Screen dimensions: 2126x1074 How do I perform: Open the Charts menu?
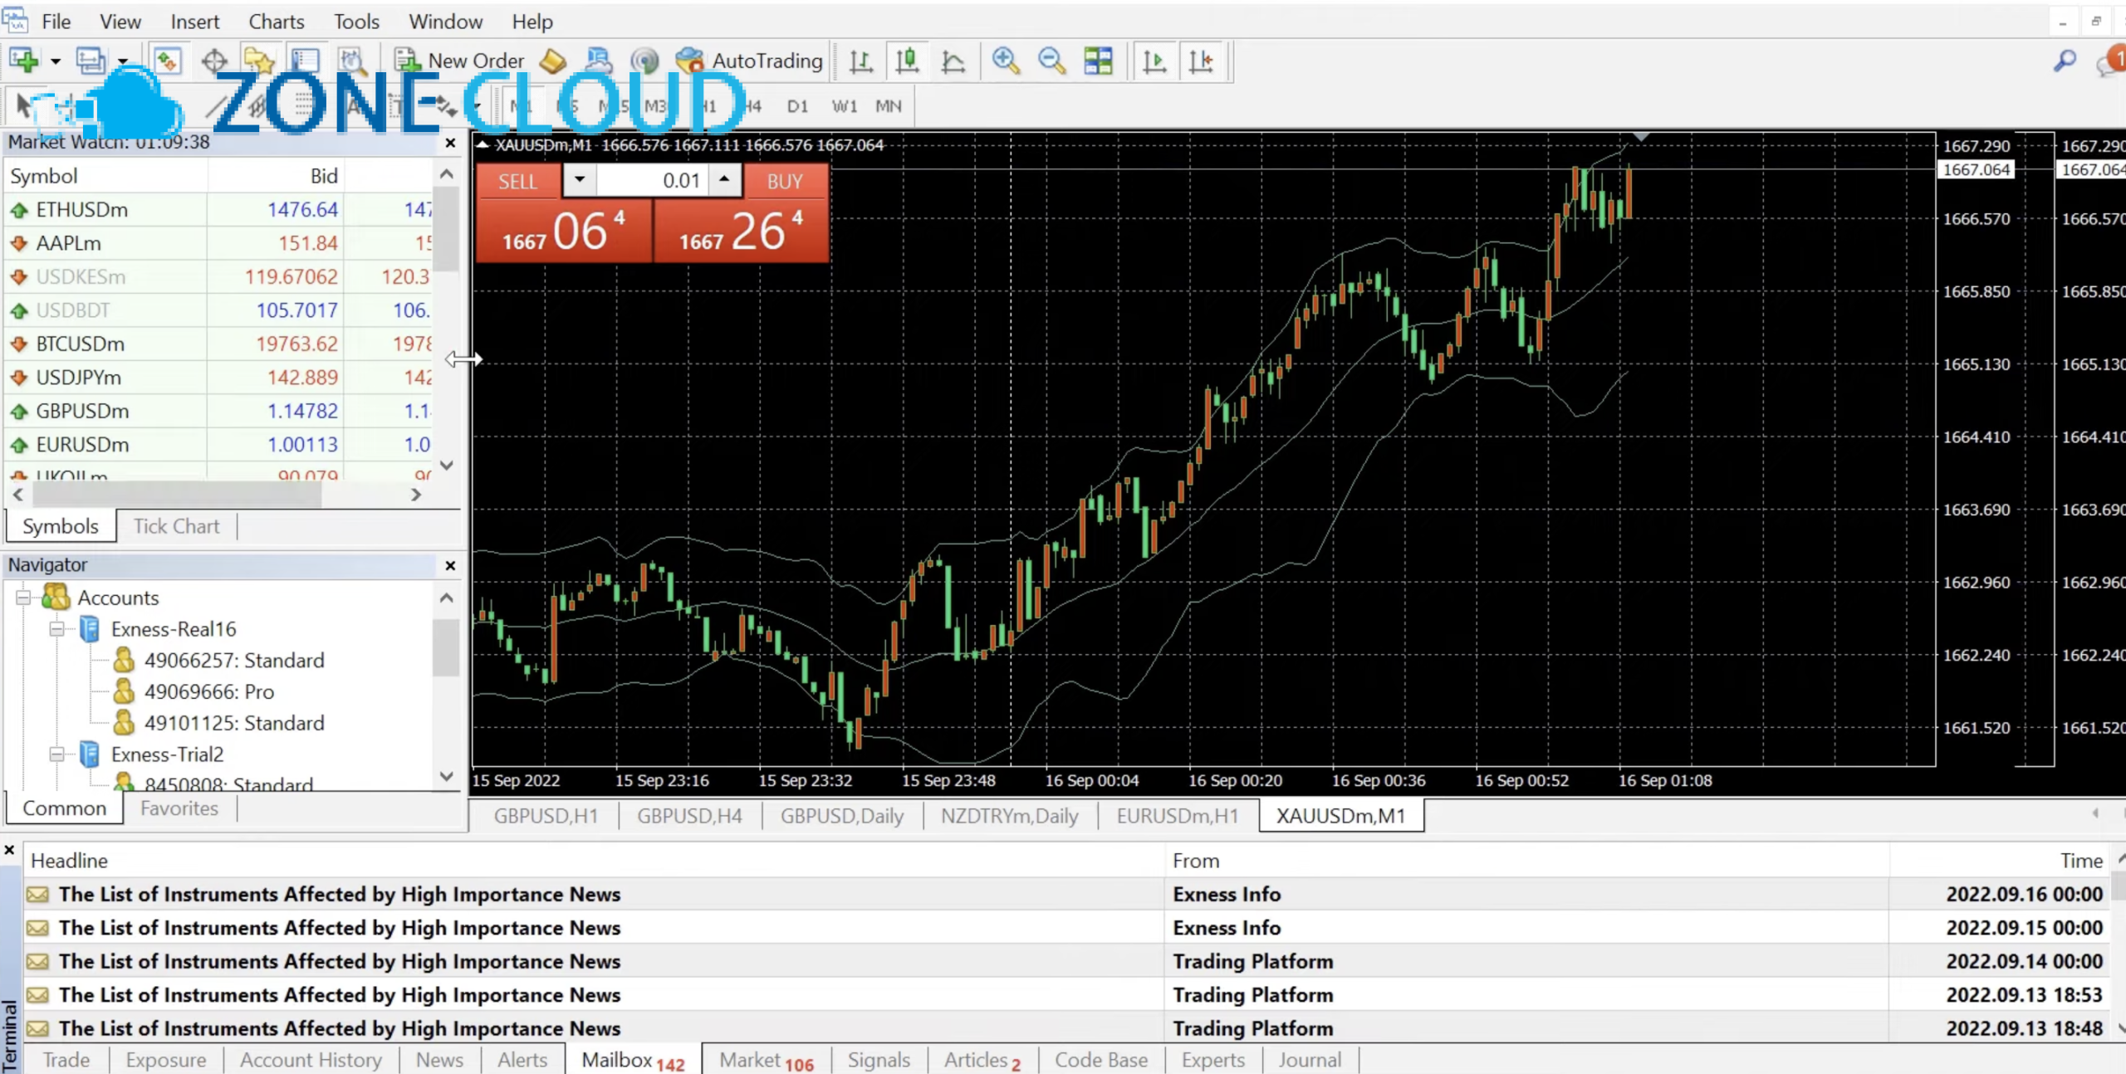point(277,22)
